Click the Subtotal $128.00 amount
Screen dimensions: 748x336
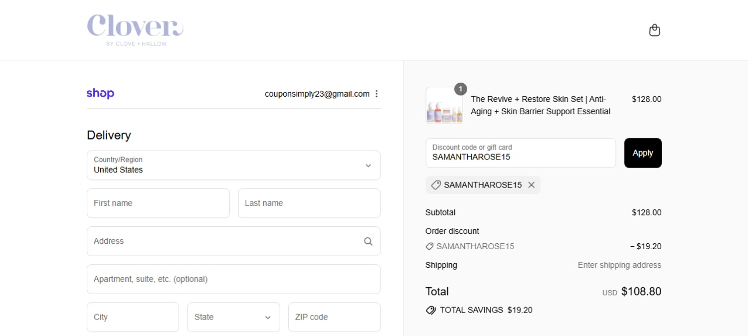point(646,212)
